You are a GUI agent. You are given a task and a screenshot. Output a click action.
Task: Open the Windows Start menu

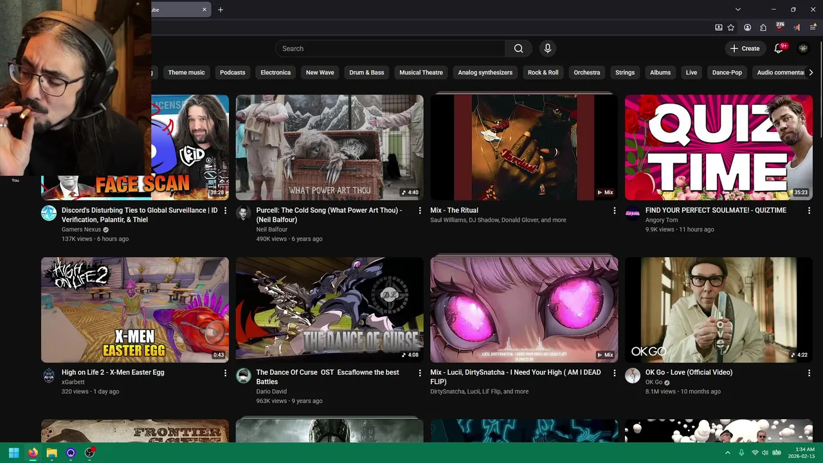[x=14, y=453]
